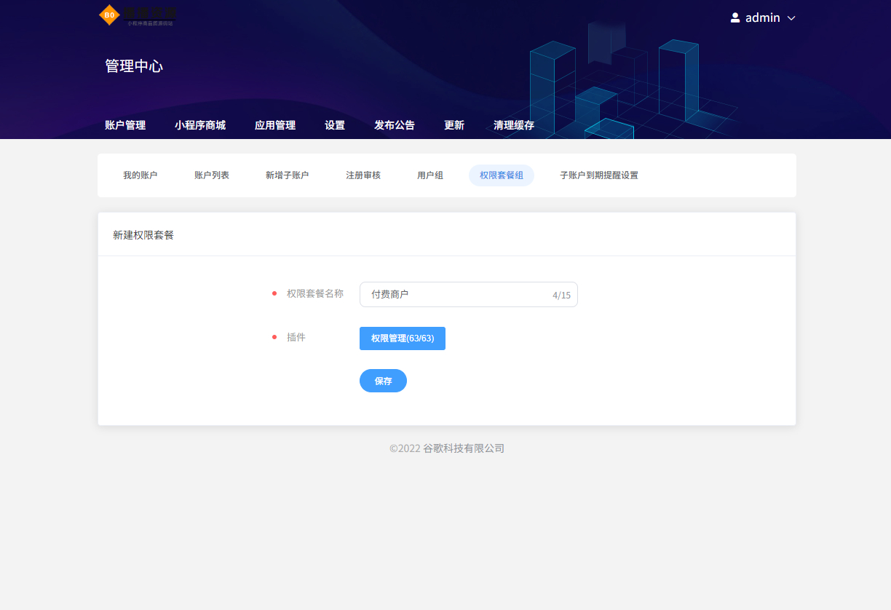Switch to the 账户列表 tab
The width and height of the screenshot is (891, 610).
click(x=210, y=175)
